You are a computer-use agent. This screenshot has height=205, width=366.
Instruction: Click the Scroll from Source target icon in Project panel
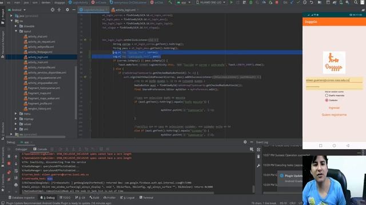[53, 10]
